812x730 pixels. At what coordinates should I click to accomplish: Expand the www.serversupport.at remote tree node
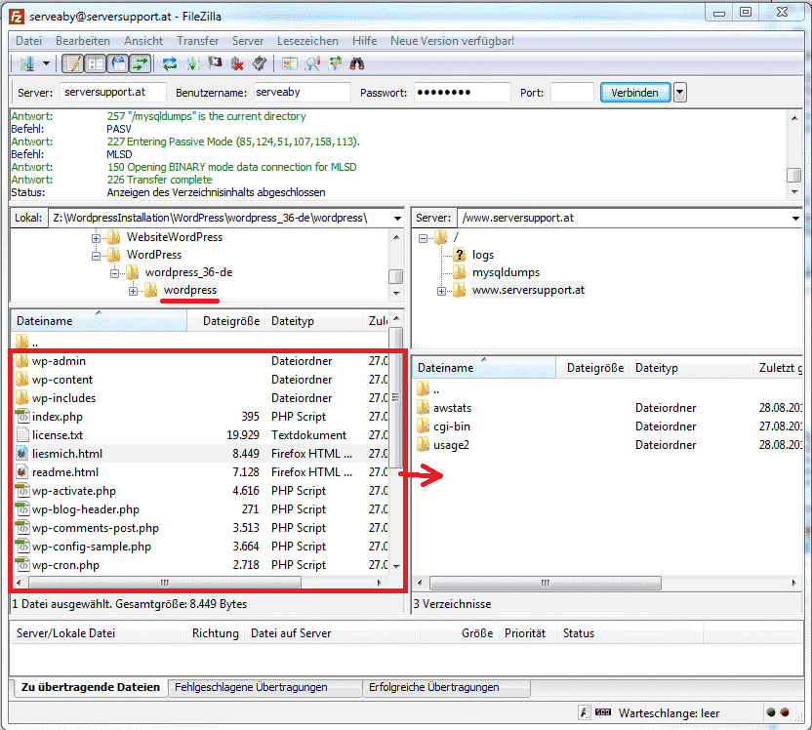point(442,291)
